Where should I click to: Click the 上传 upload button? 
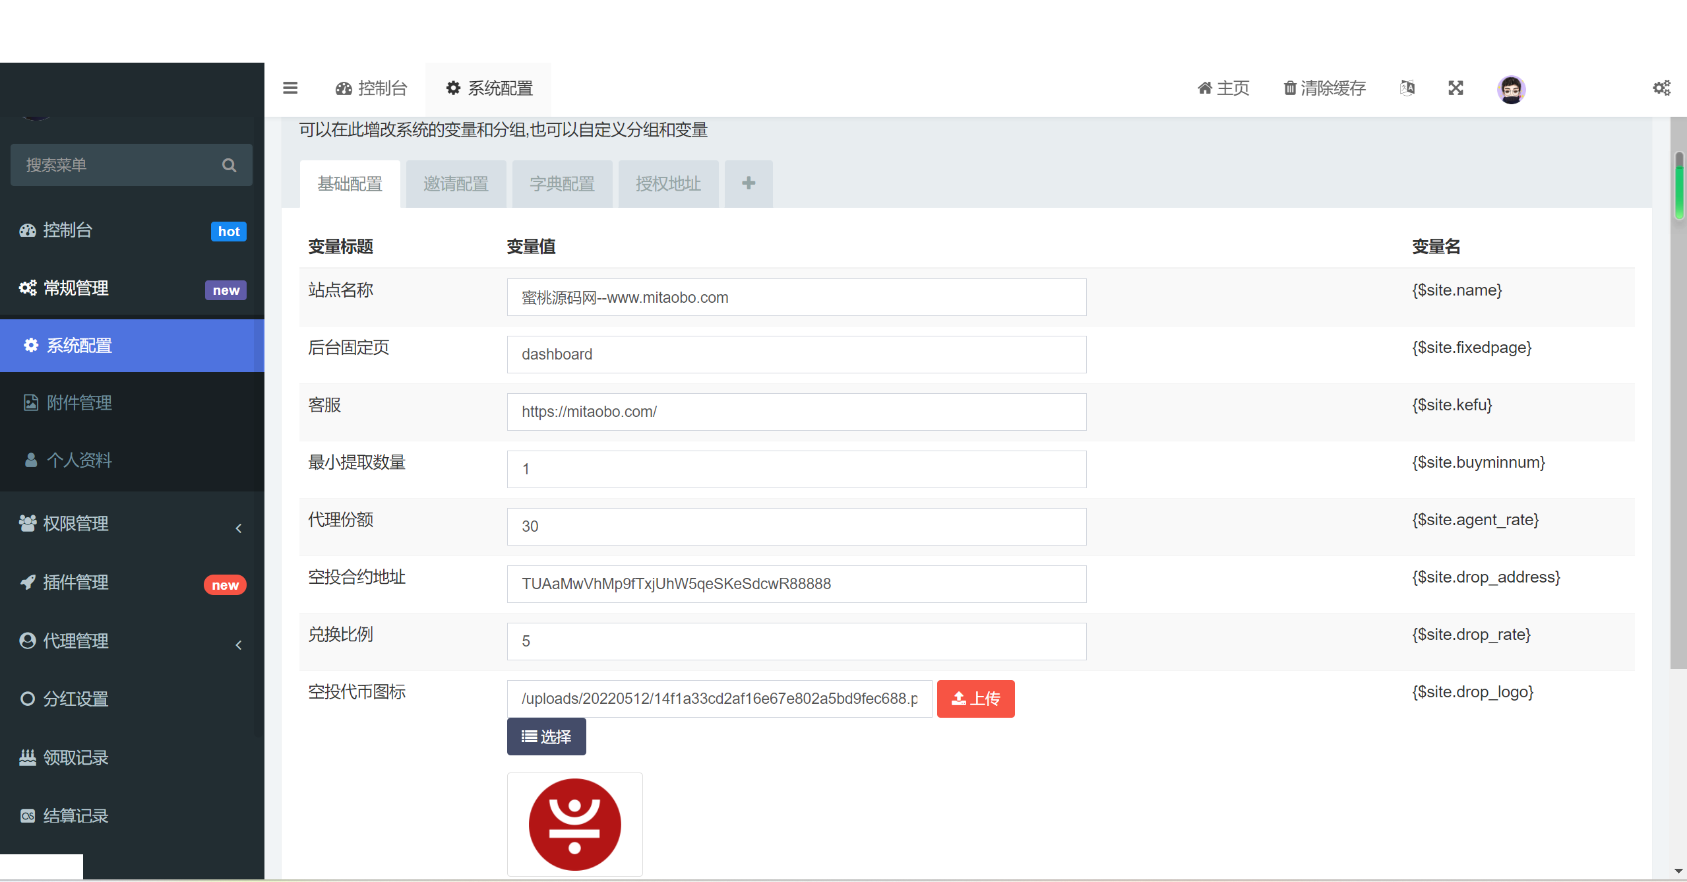coord(976,699)
